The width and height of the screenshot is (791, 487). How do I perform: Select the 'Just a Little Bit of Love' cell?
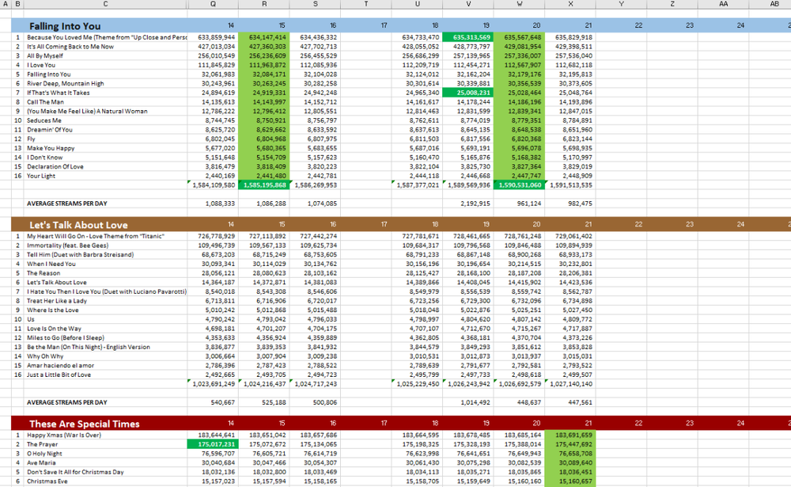coord(105,375)
